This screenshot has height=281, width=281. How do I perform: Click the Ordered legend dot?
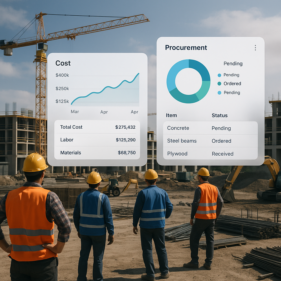click(219, 84)
